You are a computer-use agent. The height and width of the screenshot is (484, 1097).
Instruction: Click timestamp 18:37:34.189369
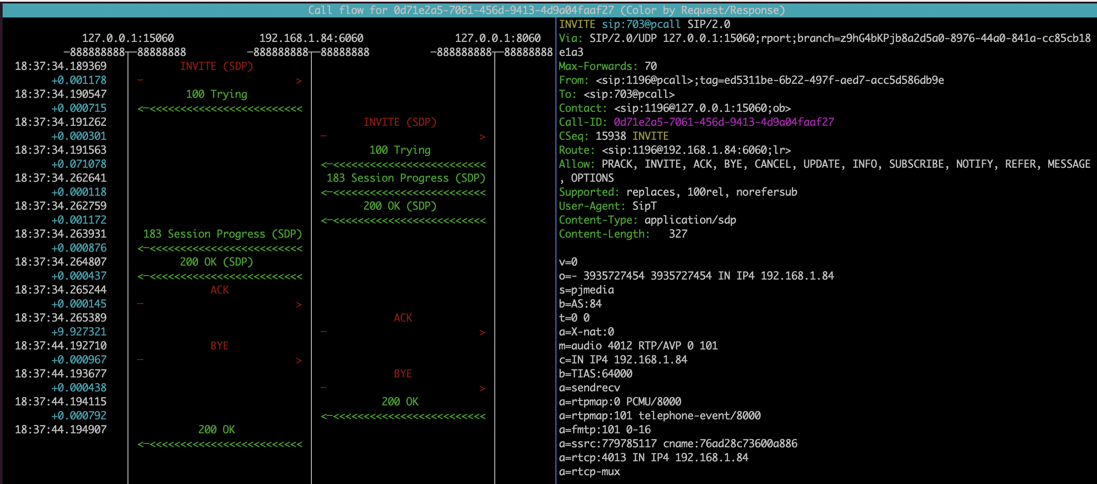tap(61, 66)
